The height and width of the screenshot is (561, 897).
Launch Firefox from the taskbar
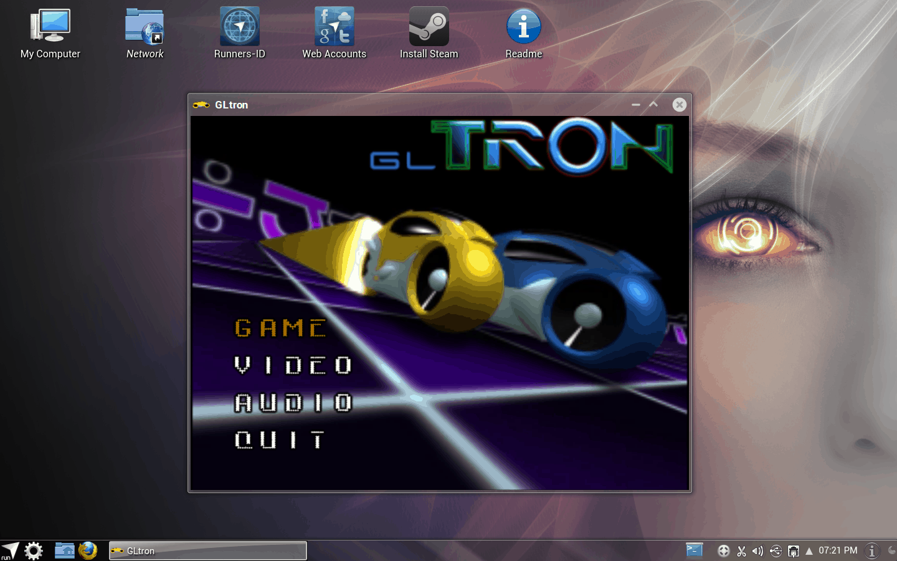(88, 550)
